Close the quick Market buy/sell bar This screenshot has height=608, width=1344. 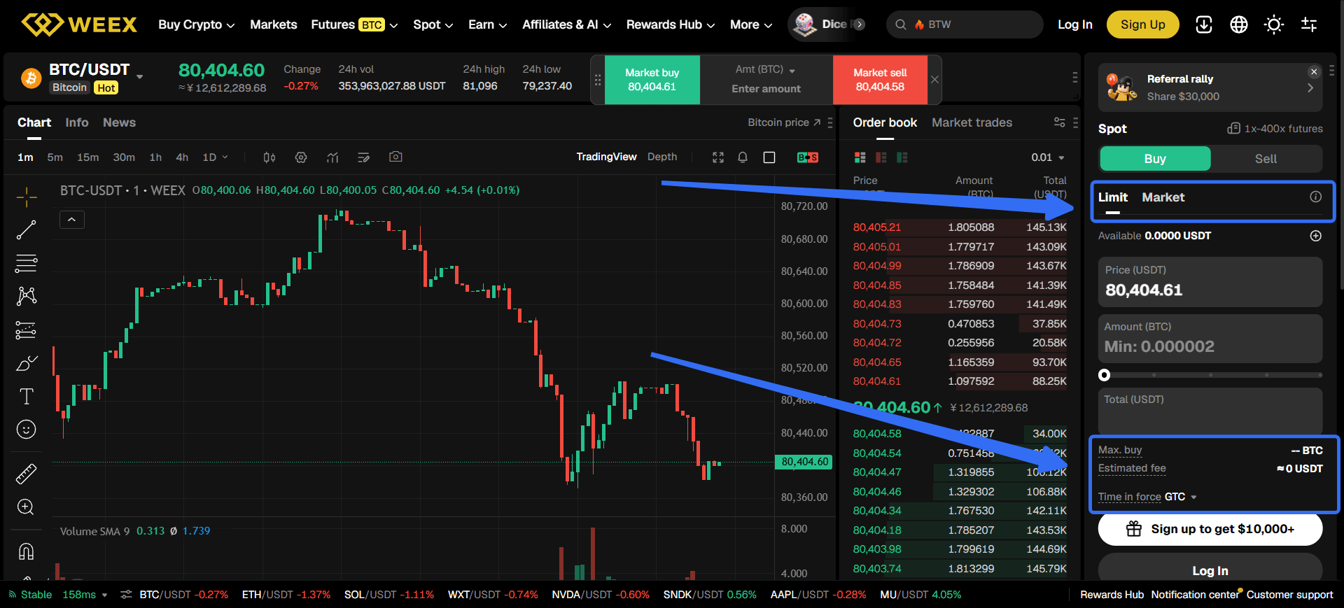(934, 79)
